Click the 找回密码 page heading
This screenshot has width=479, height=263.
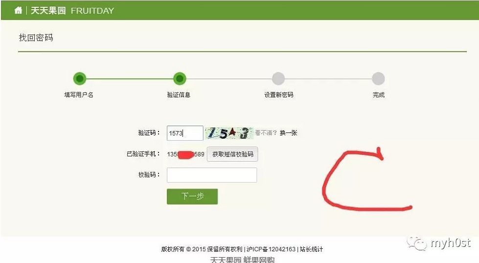36,38
